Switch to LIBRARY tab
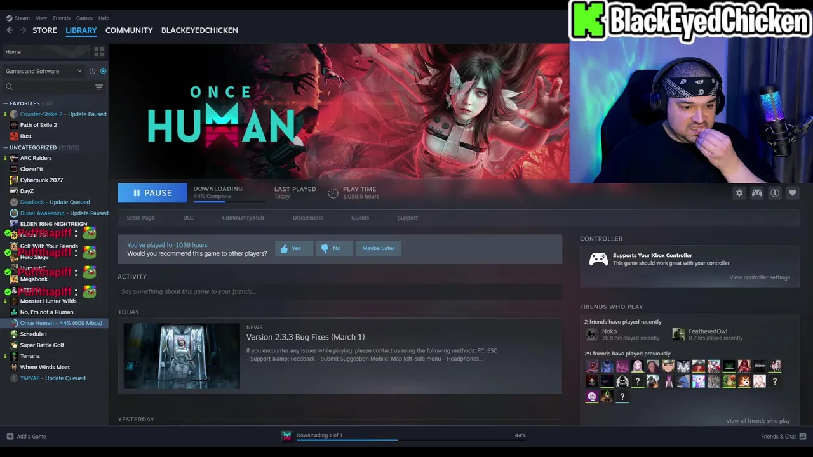The width and height of the screenshot is (813, 457). tap(81, 30)
